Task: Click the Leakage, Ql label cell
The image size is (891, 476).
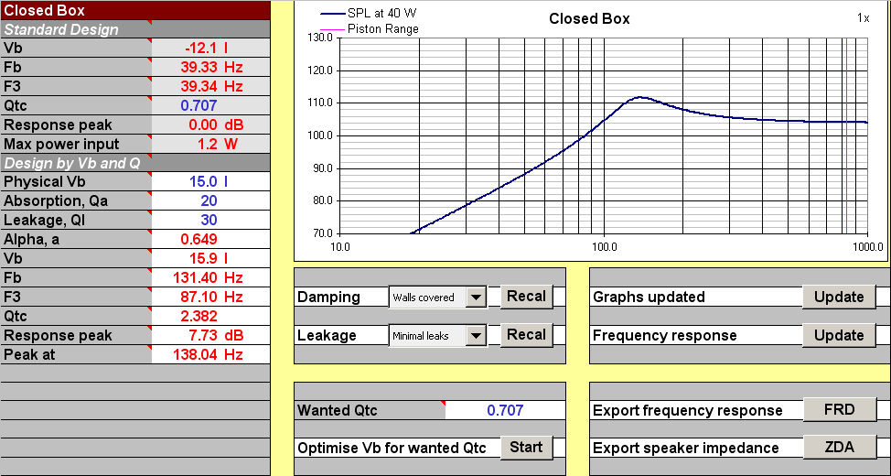Action: [76, 220]
